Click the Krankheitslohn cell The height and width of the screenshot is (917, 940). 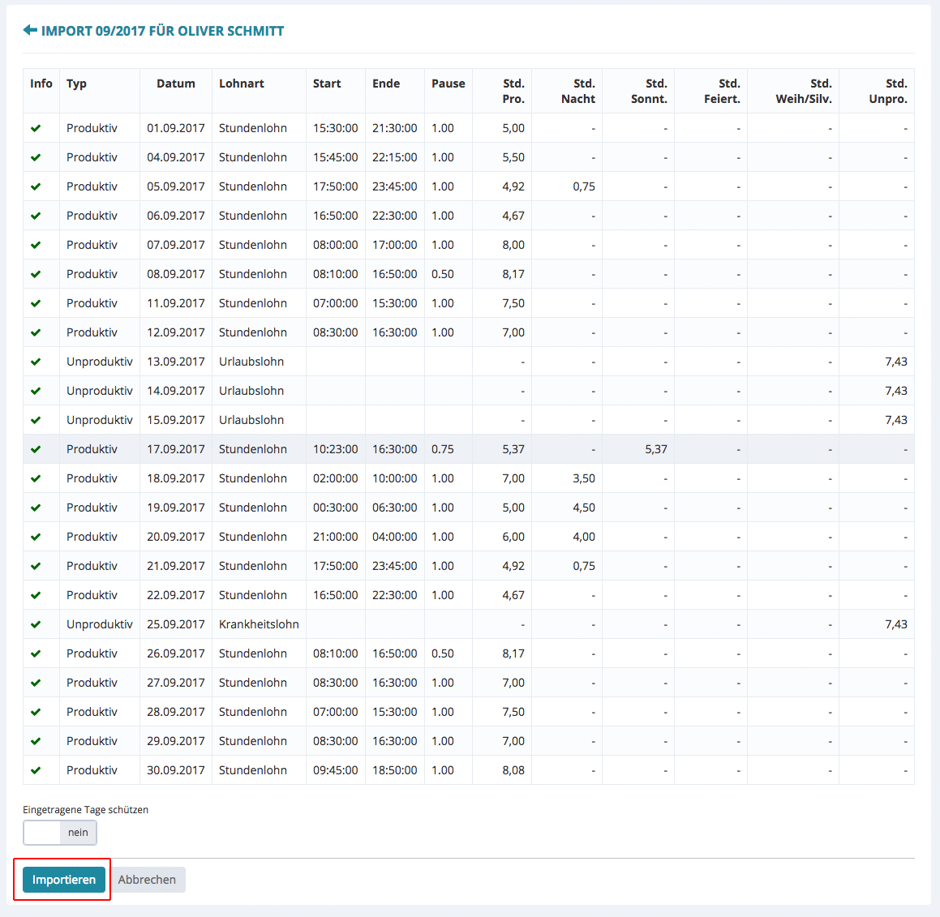[x=259, y=624]
